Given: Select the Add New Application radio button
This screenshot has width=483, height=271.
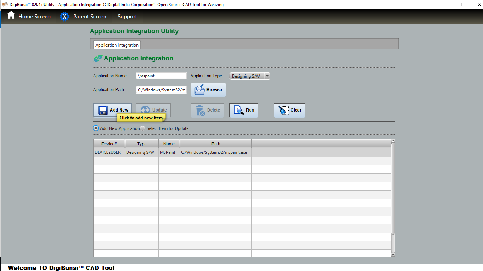Looking at the screenshot, I should tap(96, 128).
